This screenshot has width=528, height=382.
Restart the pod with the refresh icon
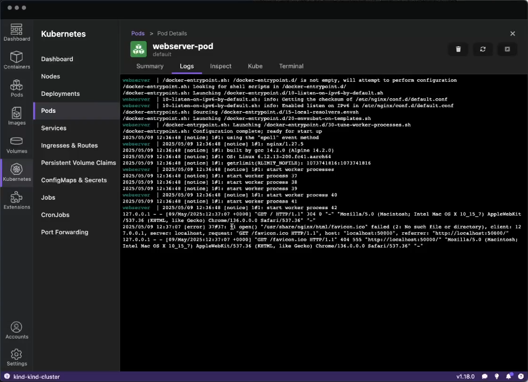[483, 49]
